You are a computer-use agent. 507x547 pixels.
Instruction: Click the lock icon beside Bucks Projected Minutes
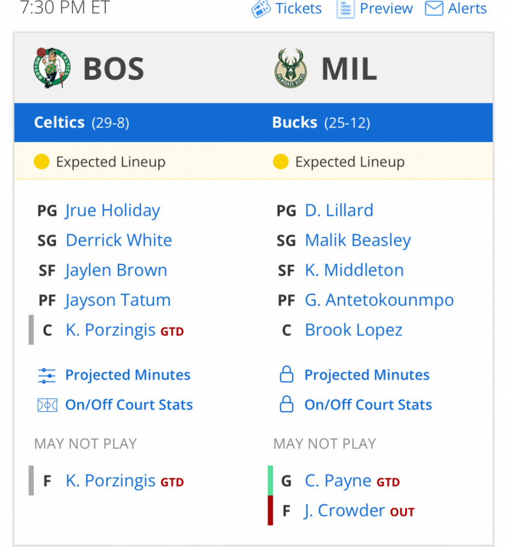(286, 374)
